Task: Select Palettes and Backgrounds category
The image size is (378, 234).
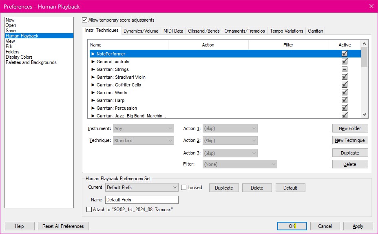Action: (31, 62)
